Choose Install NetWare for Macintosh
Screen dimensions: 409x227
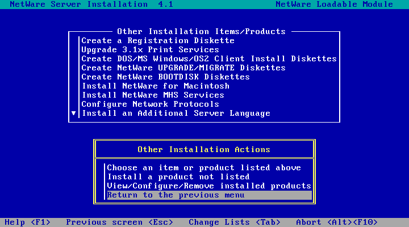156,86
